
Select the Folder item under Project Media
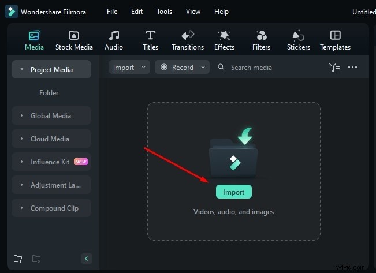49,93
